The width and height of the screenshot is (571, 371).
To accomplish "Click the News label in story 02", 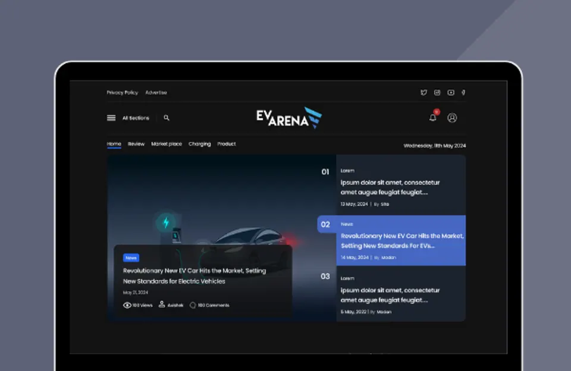I will click(x=347, y=224).
